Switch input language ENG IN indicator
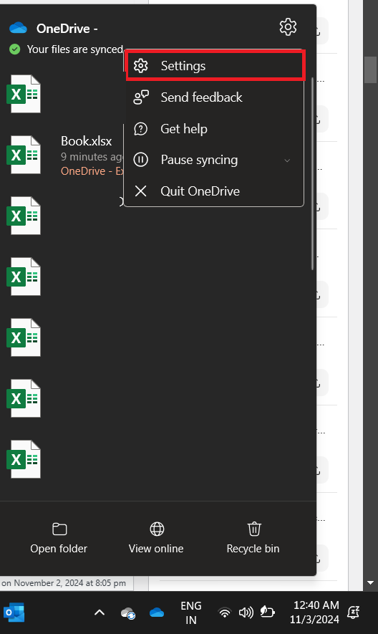378x634 pixels. [x=191, y=613]
